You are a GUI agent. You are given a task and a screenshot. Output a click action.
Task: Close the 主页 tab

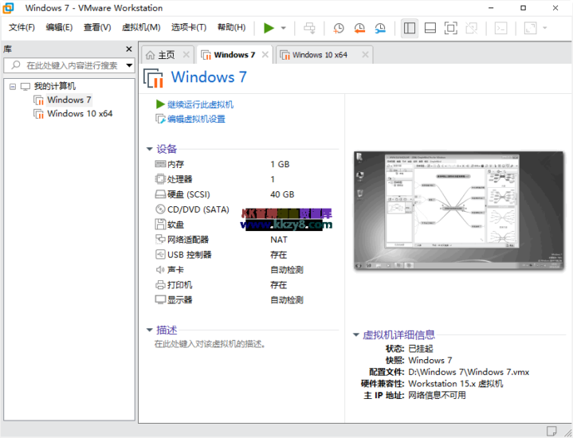click(186, 55)
